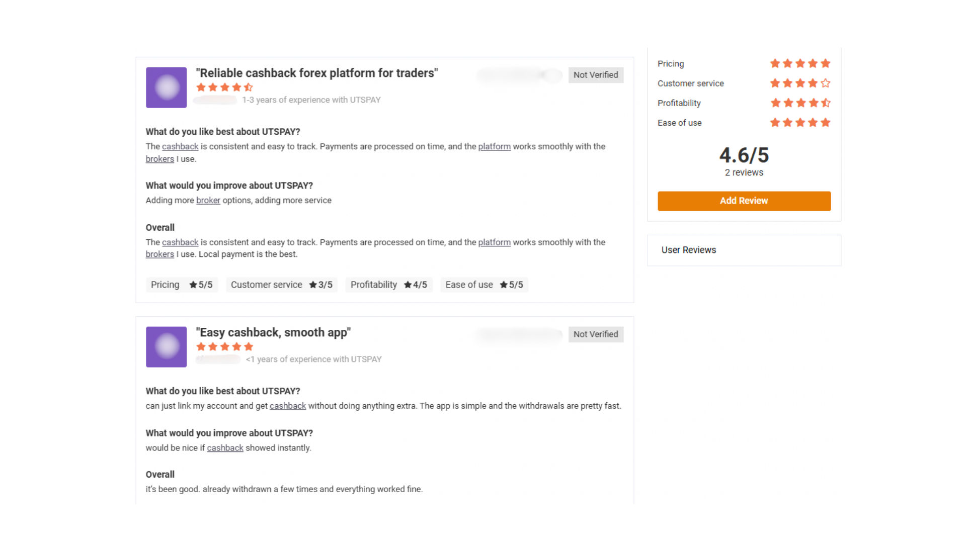Click the Pricing star rating in the summary panel
Image resolution: width=966 pixels, height=543 pixels.
click(800, 63)
